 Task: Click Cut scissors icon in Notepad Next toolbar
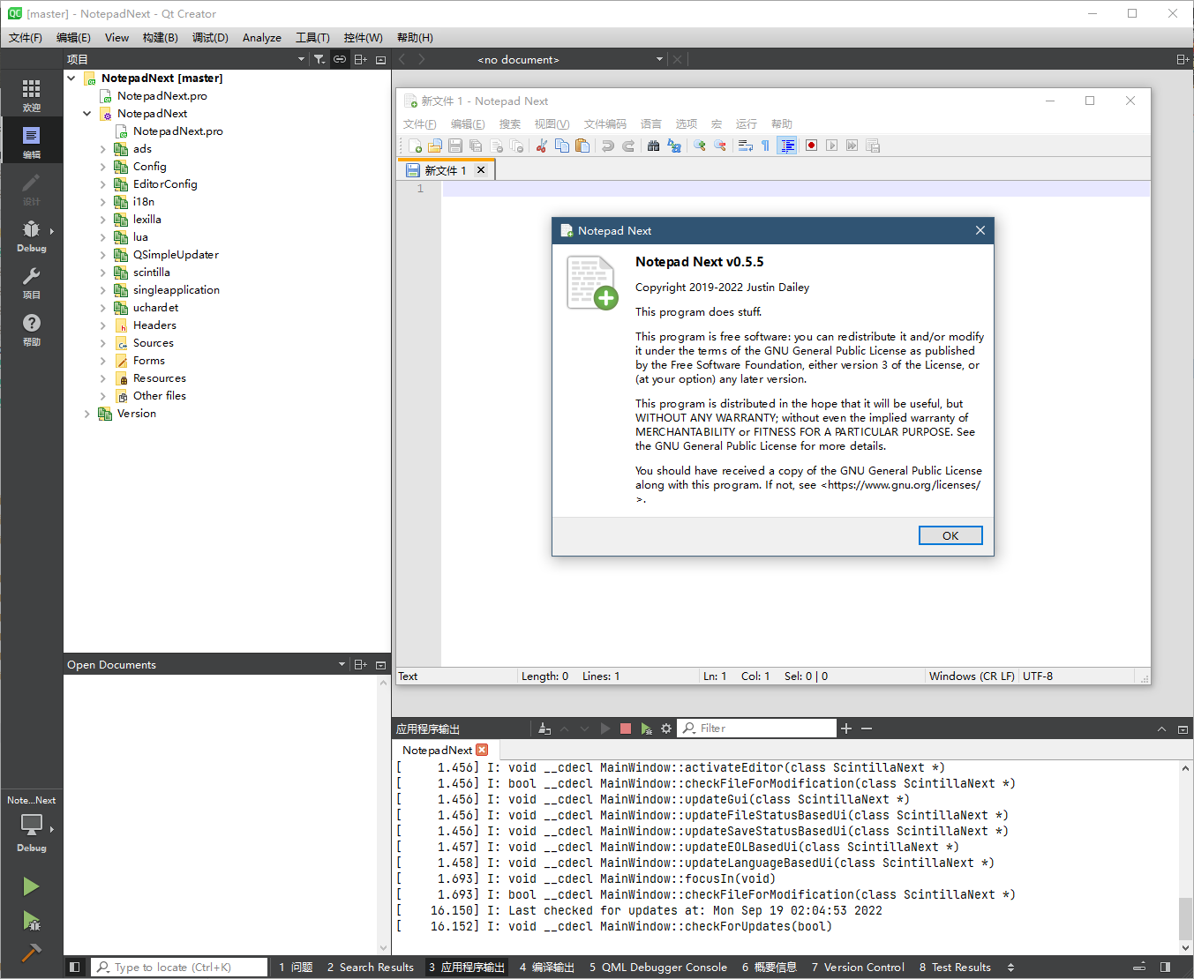[x=542, y=146]
